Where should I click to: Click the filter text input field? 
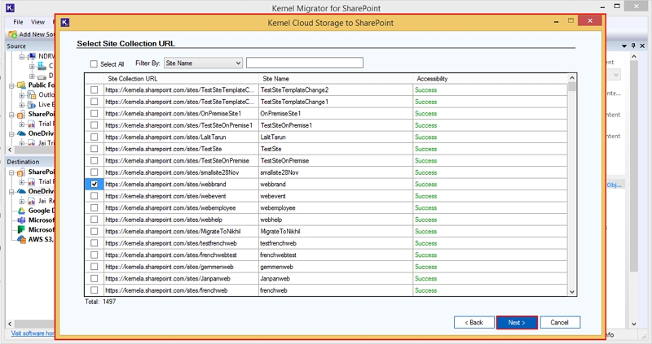pos(304,63)
